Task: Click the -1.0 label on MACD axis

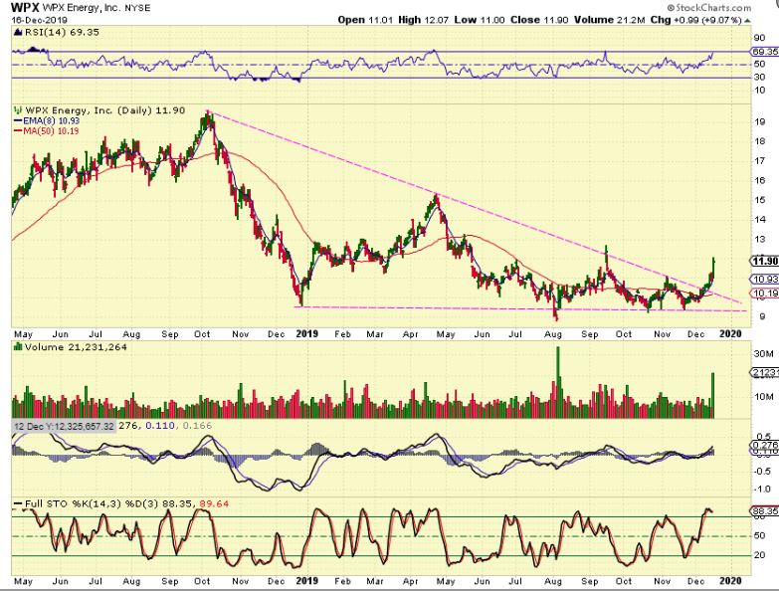Action: pos(761,490)
